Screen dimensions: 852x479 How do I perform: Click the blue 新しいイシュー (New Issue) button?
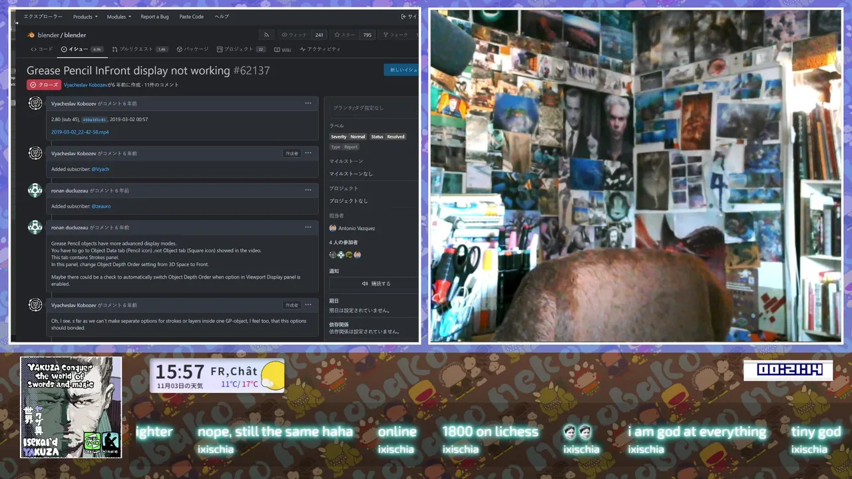tap(402, 70)
